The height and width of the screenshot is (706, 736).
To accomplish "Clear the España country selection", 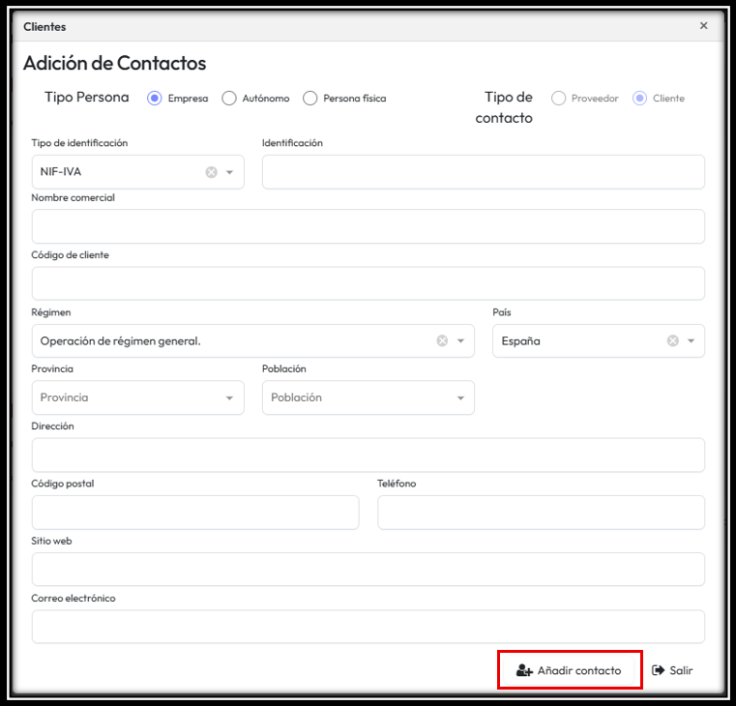I will tap(672, 340).
